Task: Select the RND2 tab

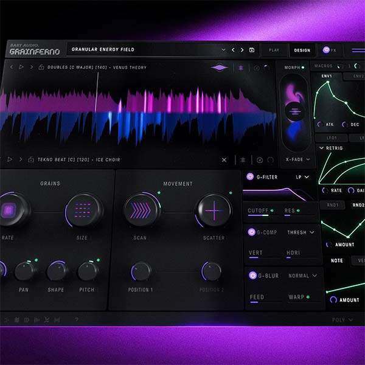Action: click(358, 205)
